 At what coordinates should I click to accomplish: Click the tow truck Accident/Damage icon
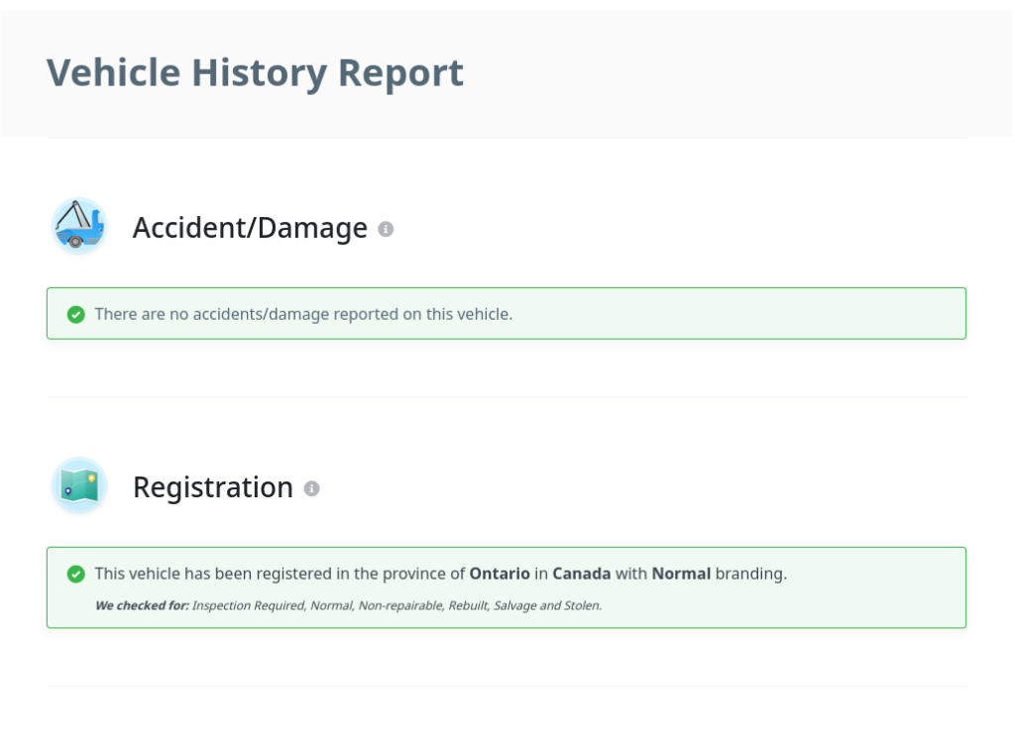79,227
